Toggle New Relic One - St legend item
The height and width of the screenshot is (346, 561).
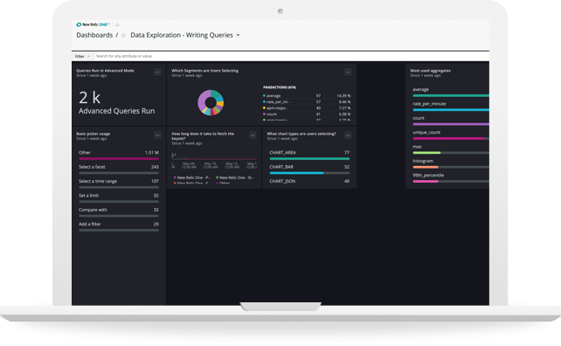click(235, 177)
